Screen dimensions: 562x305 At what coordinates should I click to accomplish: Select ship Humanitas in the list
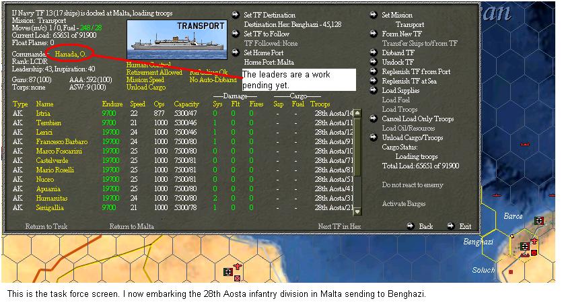click(52, 198)
